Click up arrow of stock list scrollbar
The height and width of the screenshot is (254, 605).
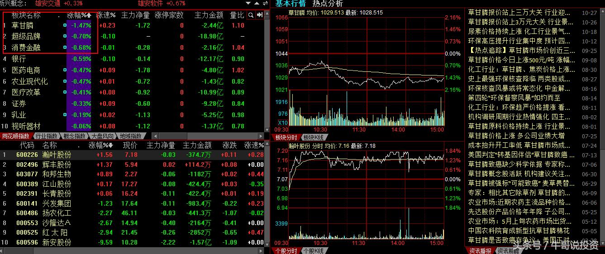(267, 144)
